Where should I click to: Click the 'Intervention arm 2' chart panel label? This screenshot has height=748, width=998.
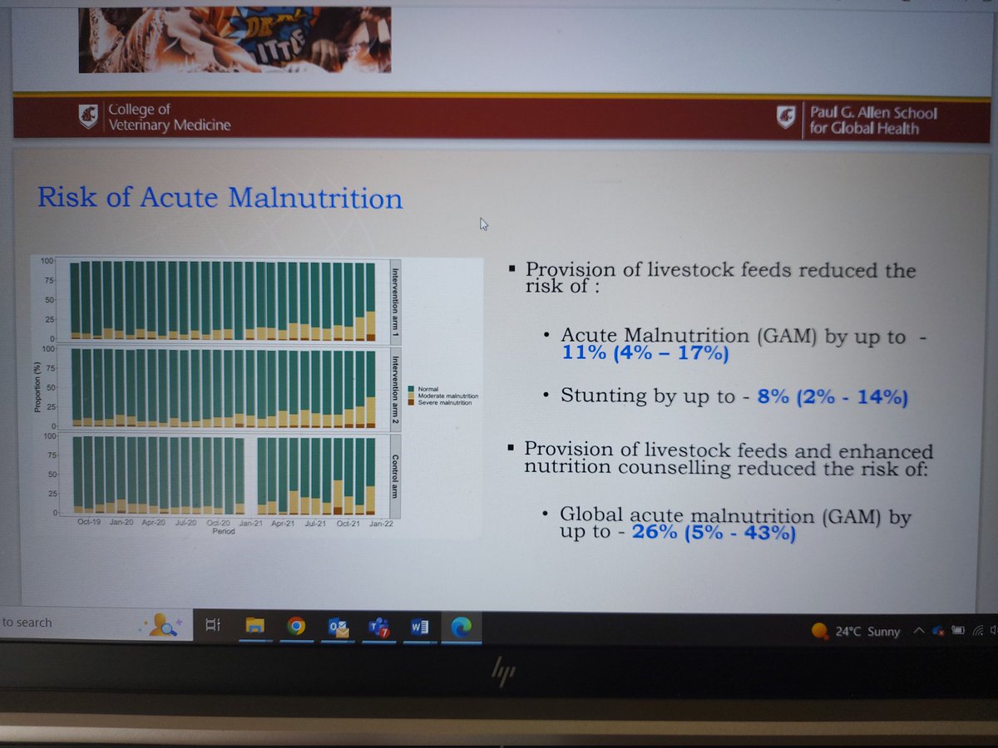[x=395, y=387]
